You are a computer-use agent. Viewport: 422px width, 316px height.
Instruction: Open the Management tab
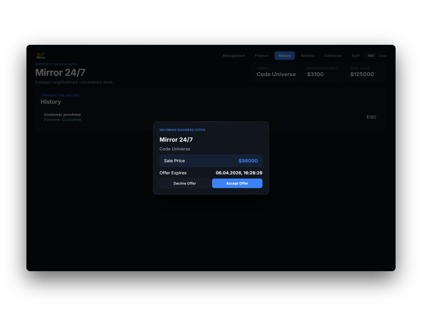pyautogui.click(x=234, y=56)
